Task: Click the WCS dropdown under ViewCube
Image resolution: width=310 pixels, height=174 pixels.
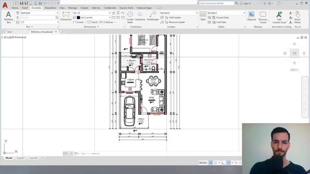Action: click(294, 70)
